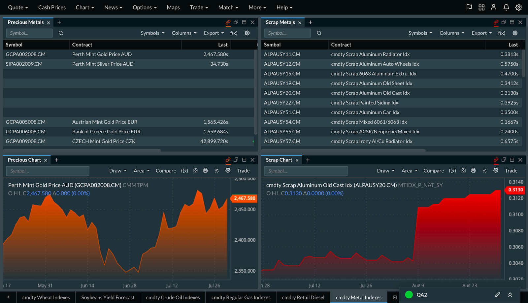This screenshot has width=528, height=303.
Task: Expand the Area chart type dropdown in Scrap Chart
Action: coord(410,171)
